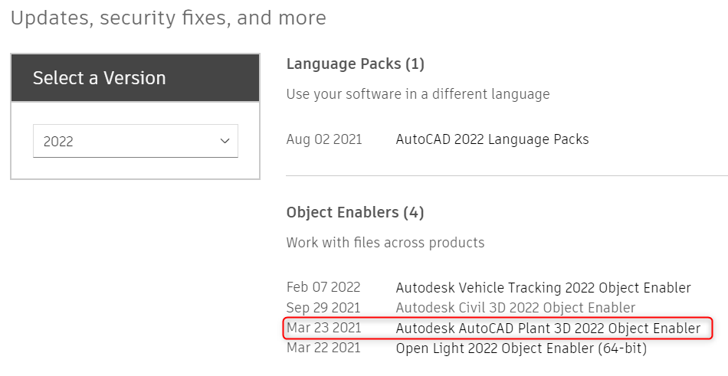Click the Mar 23 2021 date
Viewport: 728px width, 376px height.
[323, 329]
